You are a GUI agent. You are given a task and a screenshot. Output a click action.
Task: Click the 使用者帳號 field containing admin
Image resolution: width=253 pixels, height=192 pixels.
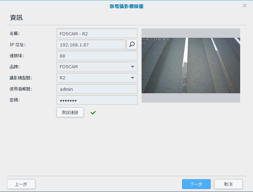click(97, 89)
